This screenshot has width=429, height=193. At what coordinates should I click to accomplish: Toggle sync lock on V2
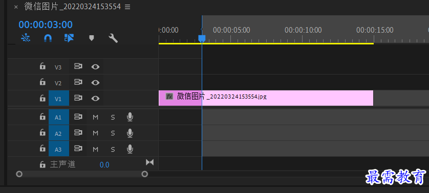coord(78,82)
